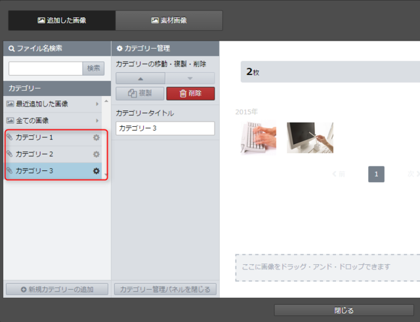Close panel via カテゴリー管理パネルを閉じる

[x=165, y=289]
